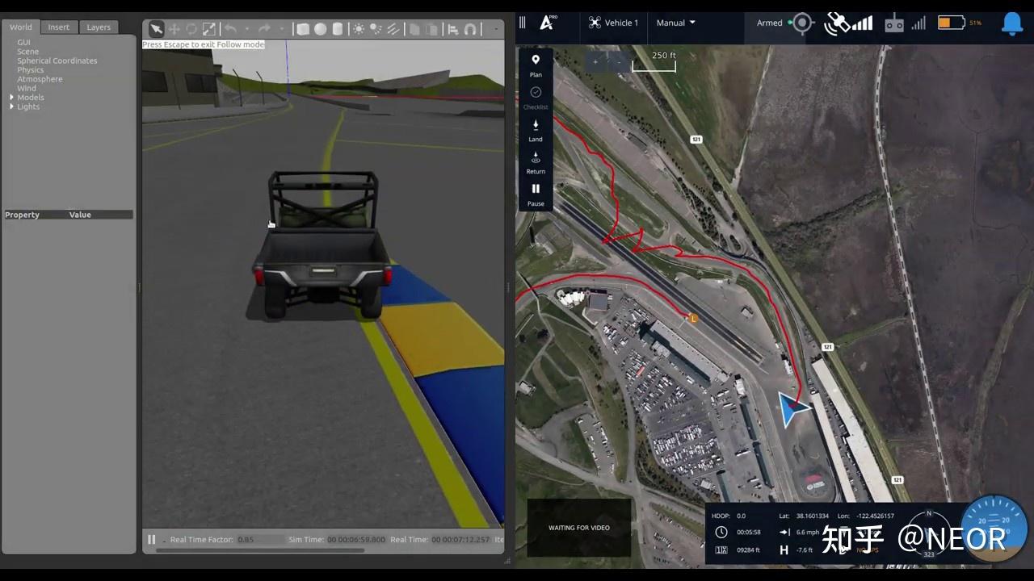
Task: Select the translate mode tool in Gazebo
Action: [x=174, y=28]
